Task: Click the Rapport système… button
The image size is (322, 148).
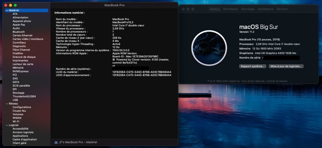Action: tap(252, 66)
